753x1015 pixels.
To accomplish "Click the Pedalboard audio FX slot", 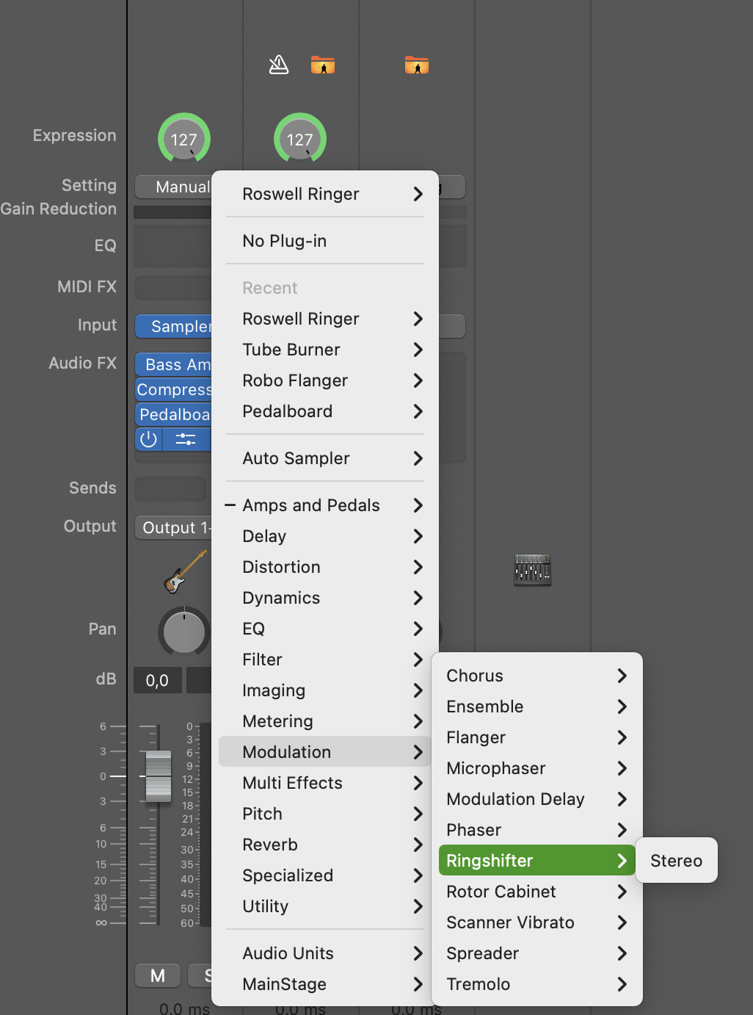I will click(173, 414).
